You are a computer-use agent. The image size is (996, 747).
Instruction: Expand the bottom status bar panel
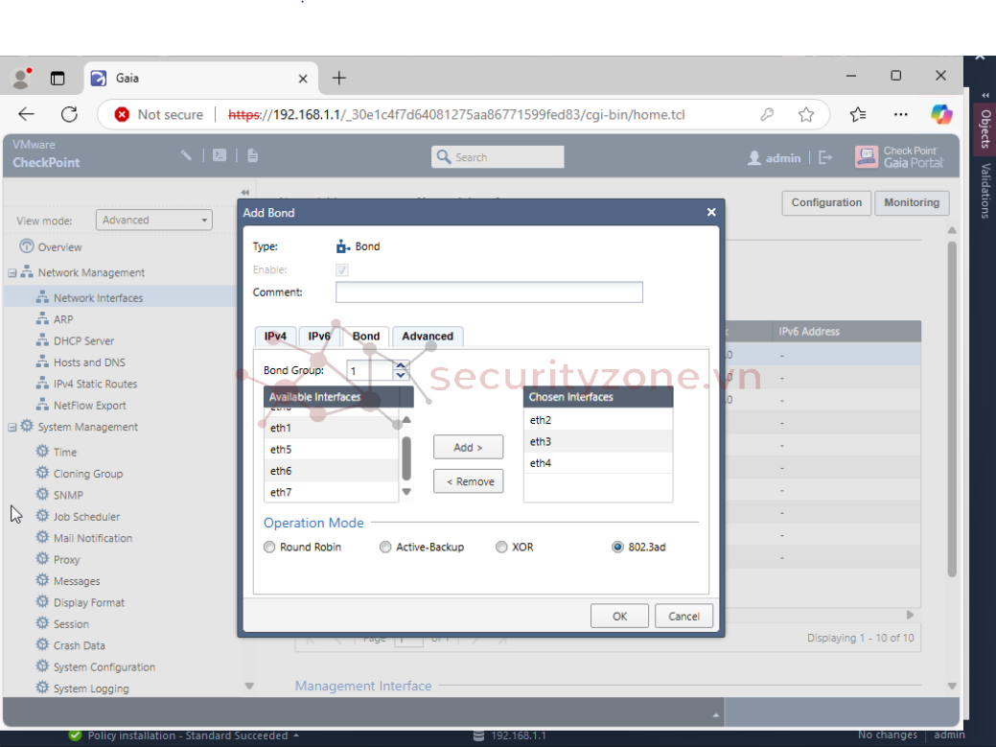click(x=716, y=715)
